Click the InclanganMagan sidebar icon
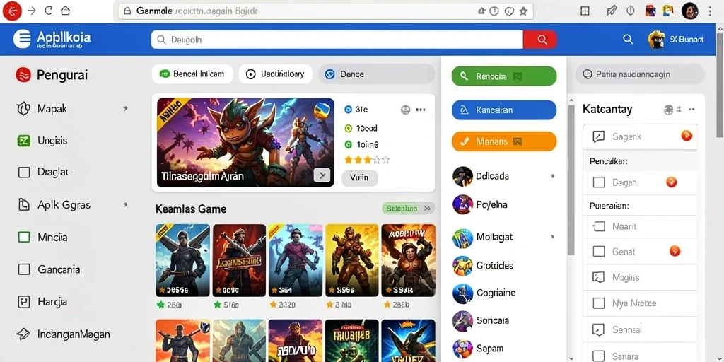Screen dimensions: 724x362 23,334
